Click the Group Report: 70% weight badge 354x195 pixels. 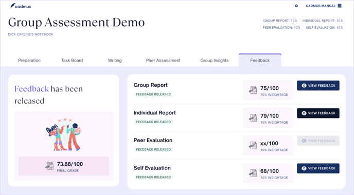(x=280, y=21)
